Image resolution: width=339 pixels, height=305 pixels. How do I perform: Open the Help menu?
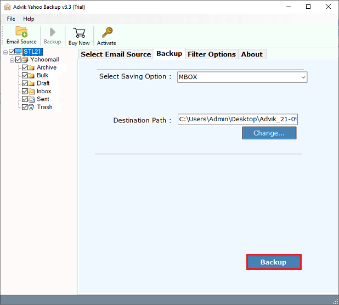[29, 19]
